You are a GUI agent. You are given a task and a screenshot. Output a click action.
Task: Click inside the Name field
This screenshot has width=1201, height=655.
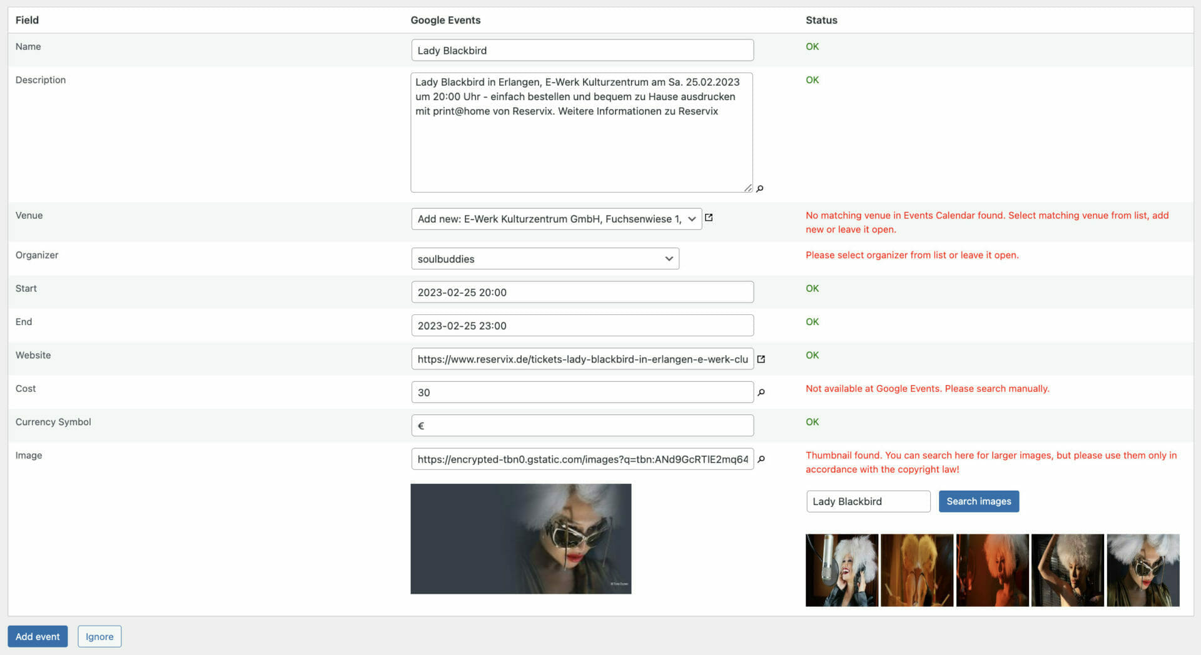tap(582, 50)
